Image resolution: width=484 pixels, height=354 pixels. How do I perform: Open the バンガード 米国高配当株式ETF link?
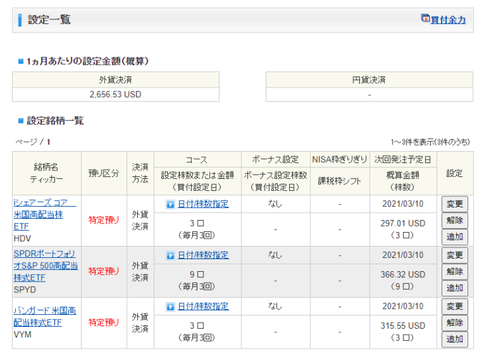point(44,316)
